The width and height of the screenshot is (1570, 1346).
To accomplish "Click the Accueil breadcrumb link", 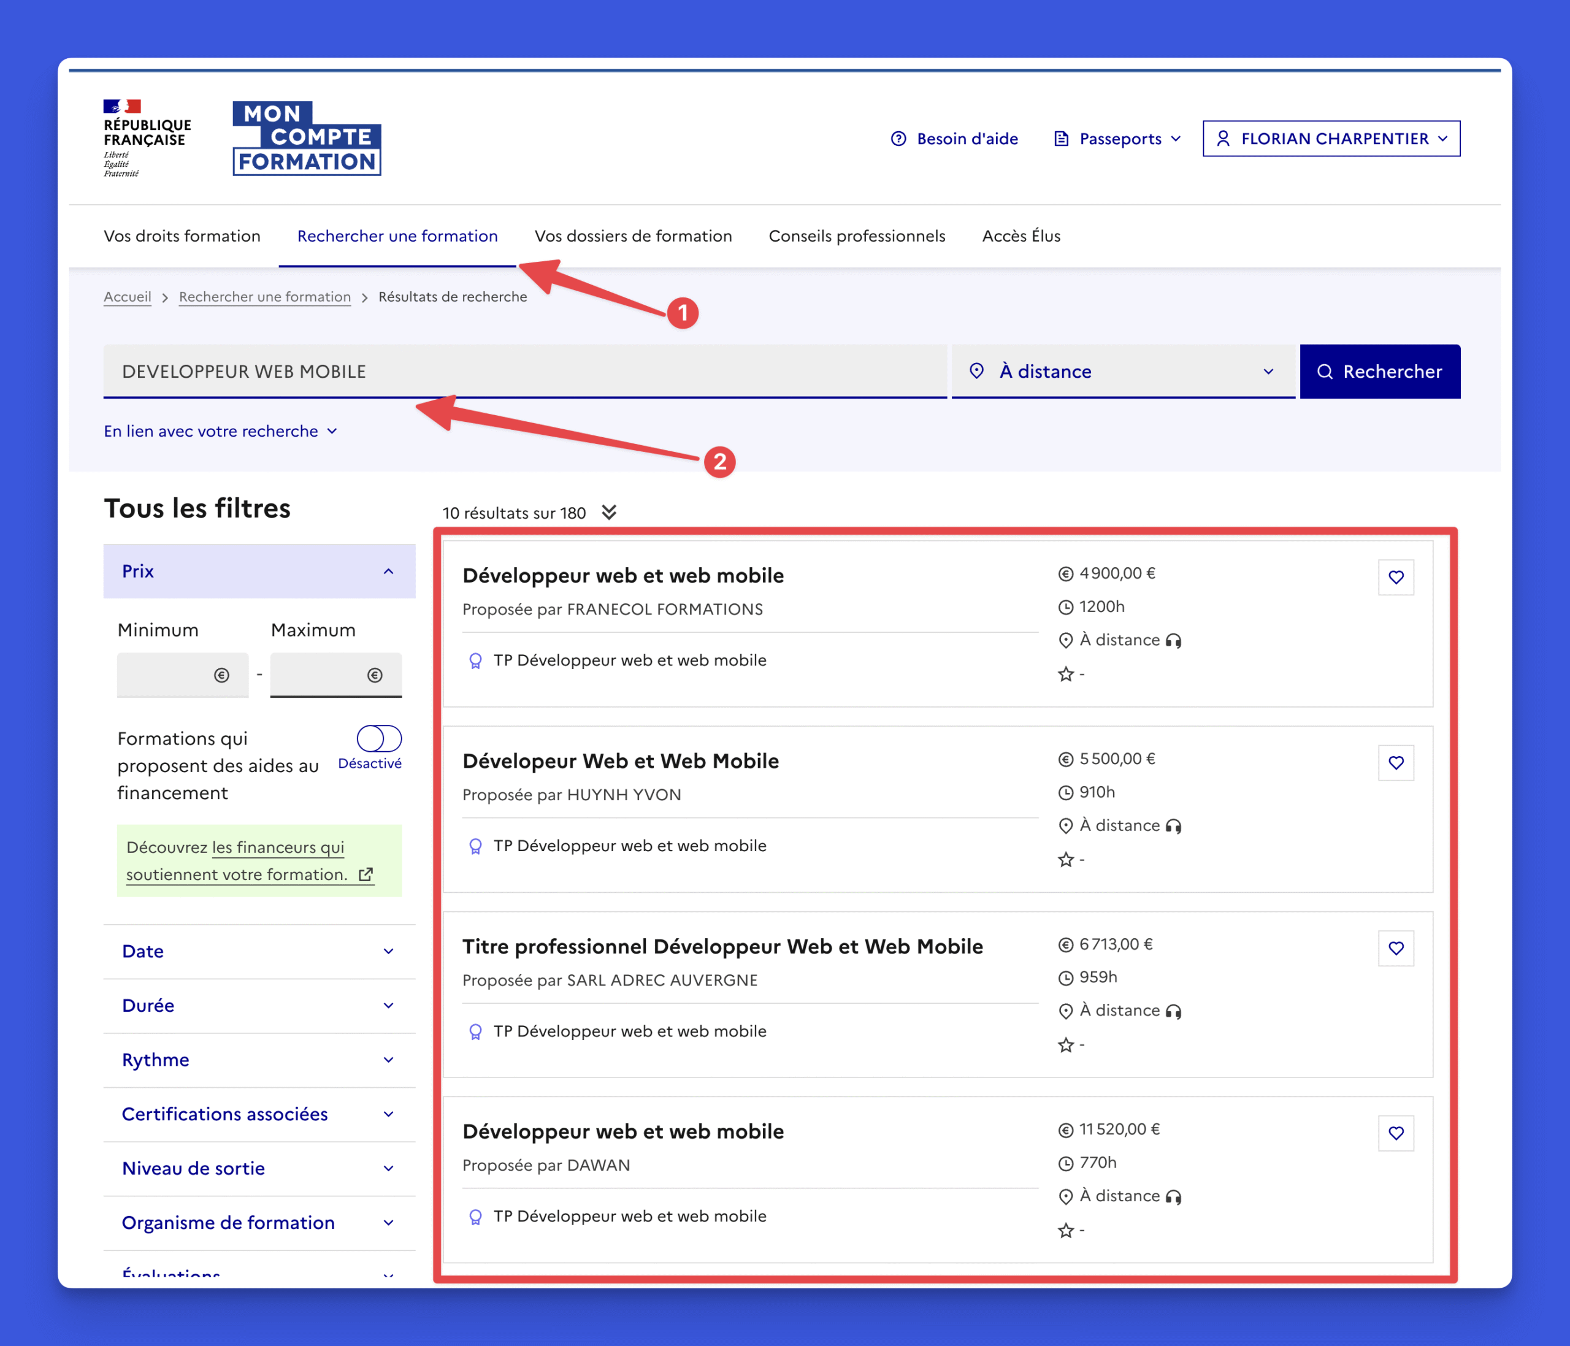I will pos(128,297).
